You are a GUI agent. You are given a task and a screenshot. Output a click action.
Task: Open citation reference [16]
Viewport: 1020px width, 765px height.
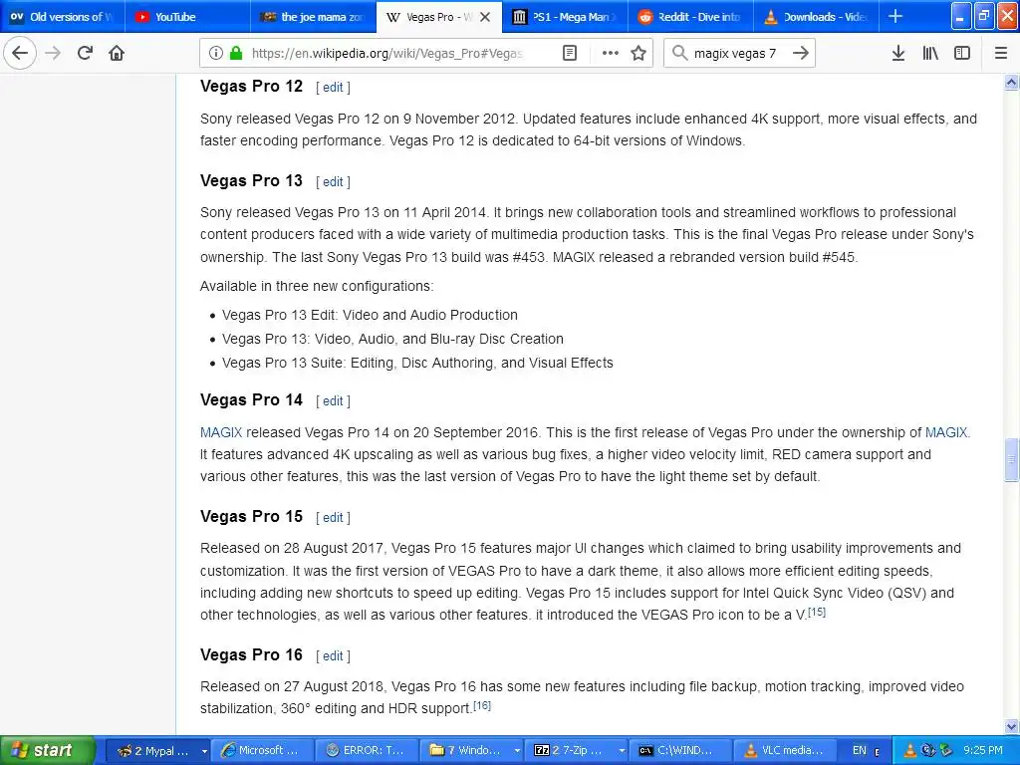click(482, 706)
